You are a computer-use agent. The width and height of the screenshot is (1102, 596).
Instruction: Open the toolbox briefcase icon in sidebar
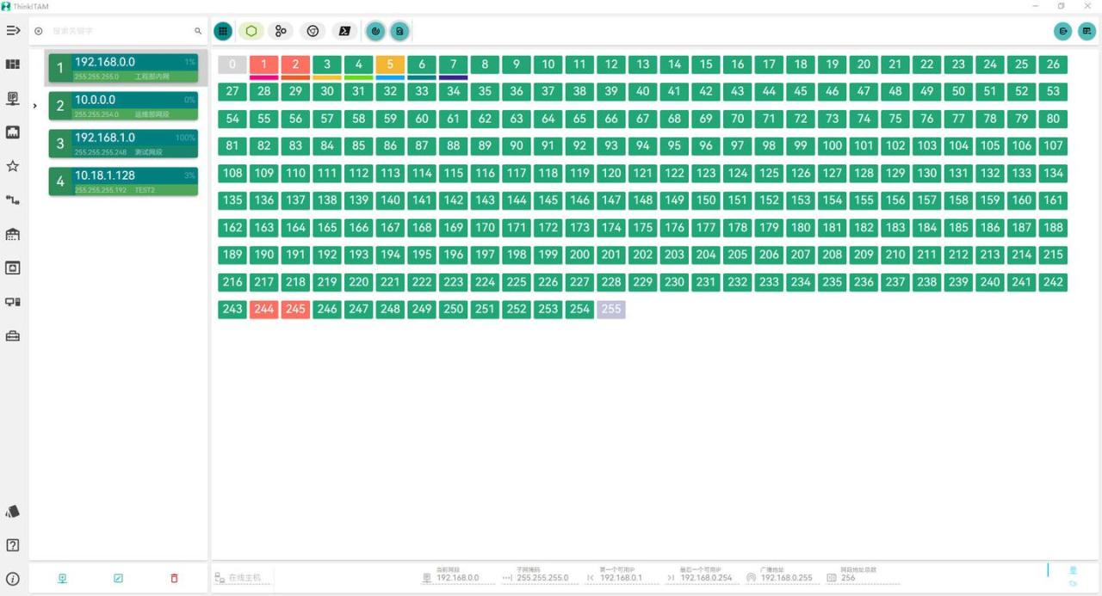(x=13, y=336)
